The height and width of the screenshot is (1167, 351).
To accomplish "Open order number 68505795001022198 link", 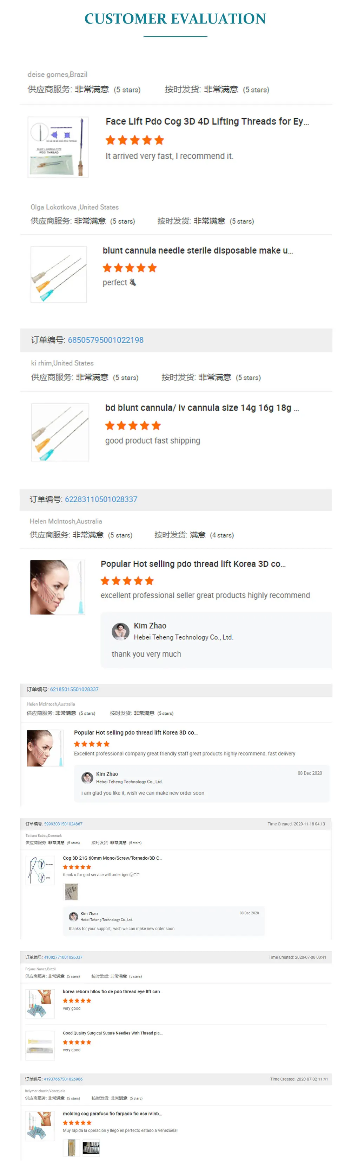I will 105,340.
